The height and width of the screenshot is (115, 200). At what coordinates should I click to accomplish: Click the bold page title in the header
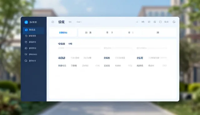61,22
